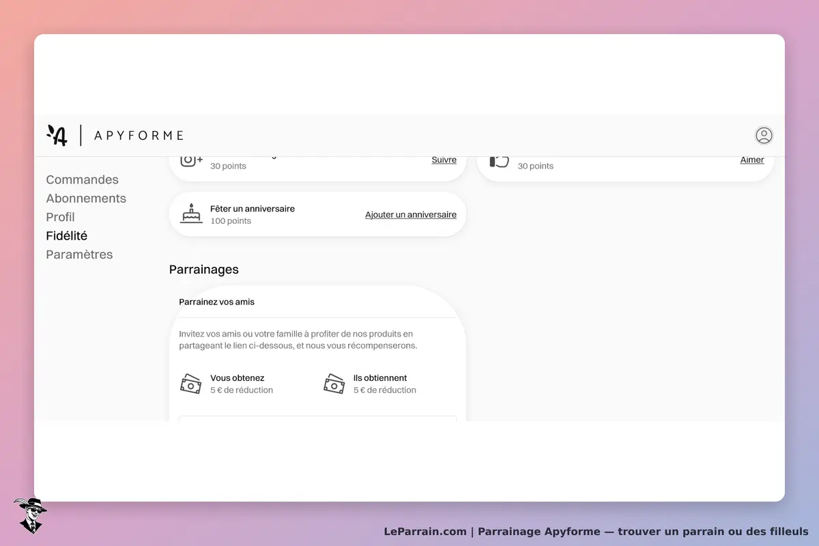Image resolution: width=819 pixels, height=546 pixels.
Task: Click the 100 points text
Action: tap(231, 221)
